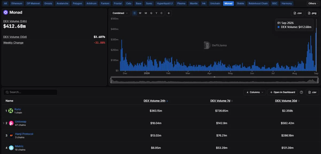Click the search magnifier icon
Image resolution: width=321 pixels, height=154 pixels.
pos(7,92)
